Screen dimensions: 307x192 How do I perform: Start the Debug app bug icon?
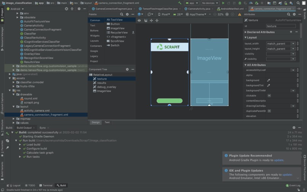pyautogui.click(x=240, y=3)
